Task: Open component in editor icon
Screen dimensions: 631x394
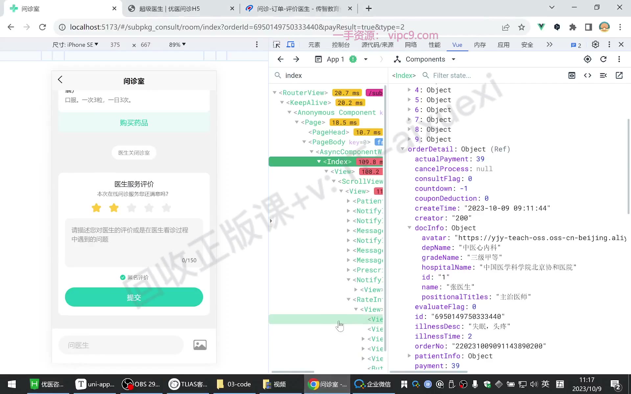Action: [x=619, y=76]
